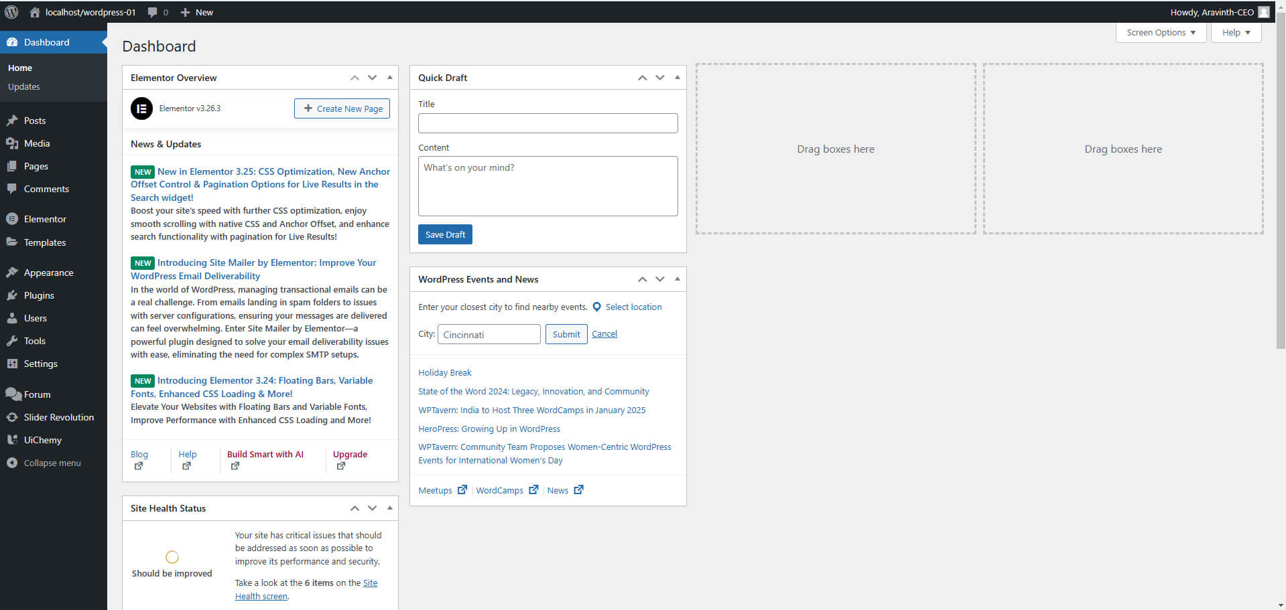Viewport: 1286px width, 610px height.
Task: Open the Appearance menu
Action: point(48,273)
